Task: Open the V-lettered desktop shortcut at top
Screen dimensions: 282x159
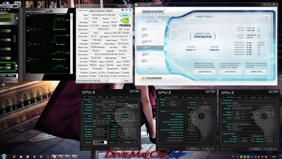Action: pyautogui.click(x=29, y=4)
